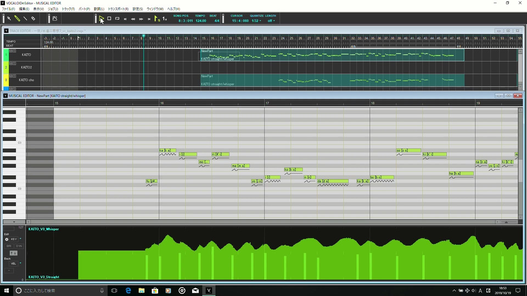Screen dimensions: 527x296
Task: Select the eraser tool
Action: click(x=33, y=19)
